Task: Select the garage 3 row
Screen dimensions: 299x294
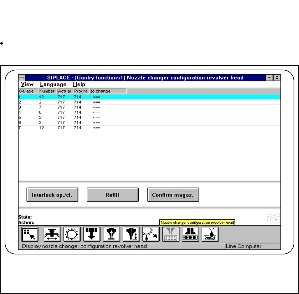Action: pos(149,107)
